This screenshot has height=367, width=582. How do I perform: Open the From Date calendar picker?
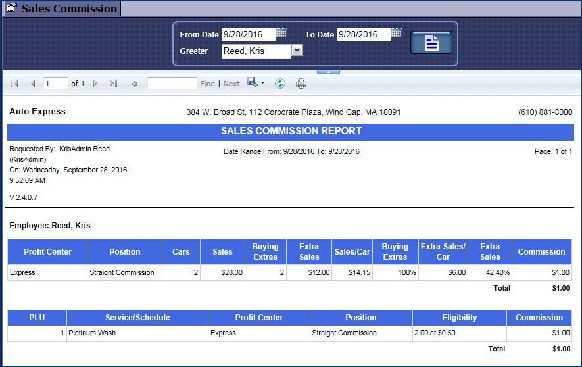pos(281,33)
